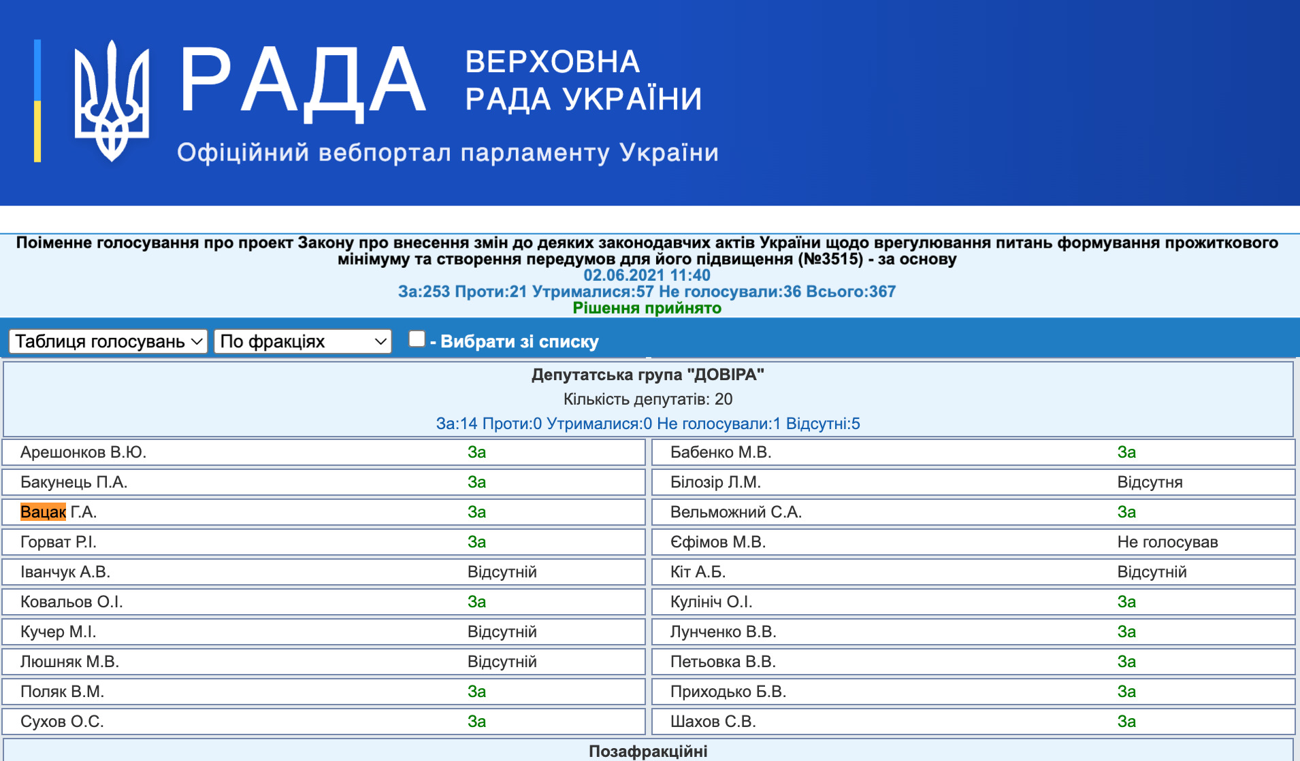The image size is (1300, 761).
Task: Click the Ukrainian trident emblem logo
Action: (x=112, y=101)
